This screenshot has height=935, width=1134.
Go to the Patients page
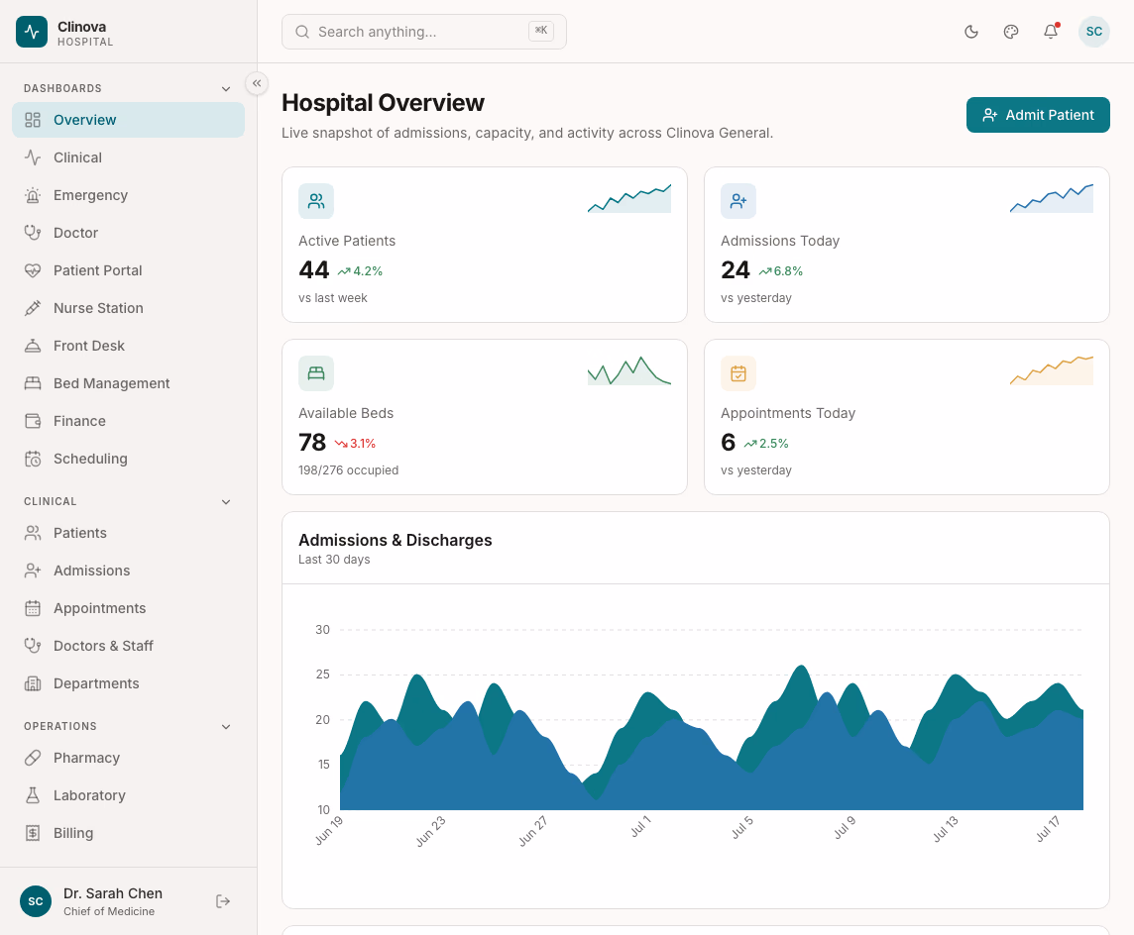(x=128, y=533)
